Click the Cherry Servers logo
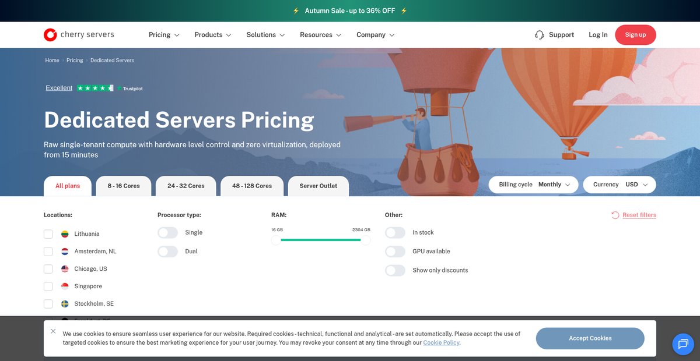 click(x=79, y=35)
